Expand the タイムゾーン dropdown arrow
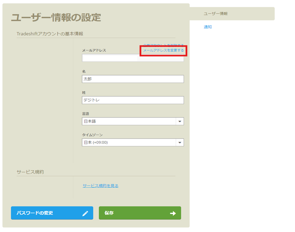 tap(180, 142)
